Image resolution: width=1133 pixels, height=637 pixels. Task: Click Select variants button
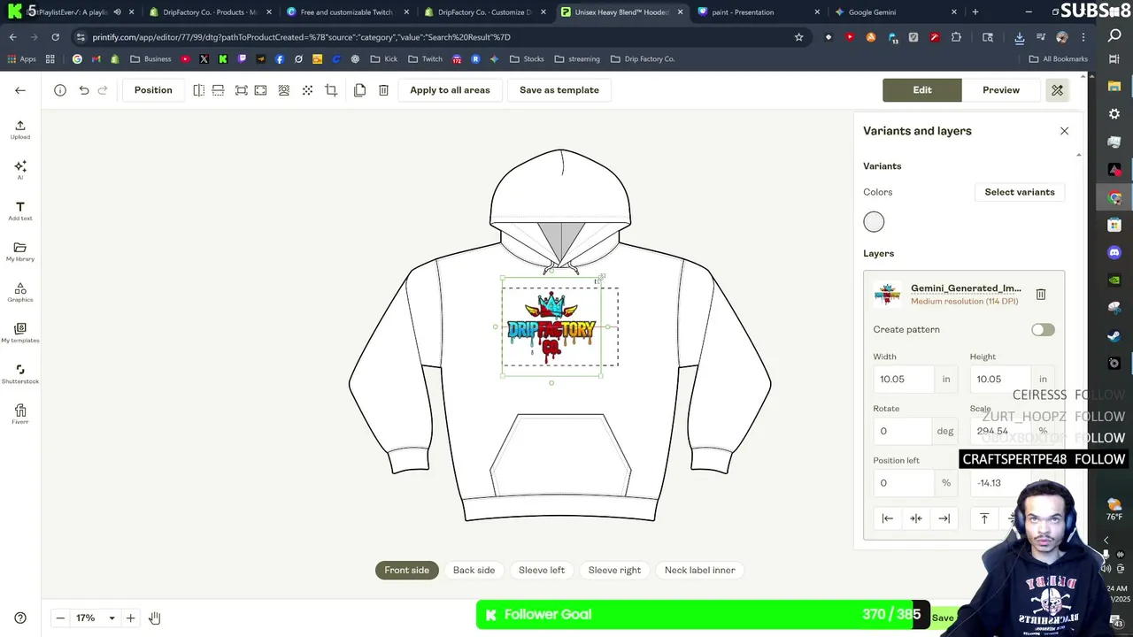click(1020, 192)
